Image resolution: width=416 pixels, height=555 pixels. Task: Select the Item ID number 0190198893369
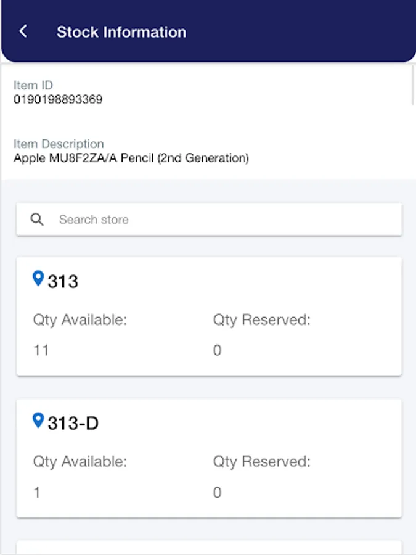tap(58, 99)
